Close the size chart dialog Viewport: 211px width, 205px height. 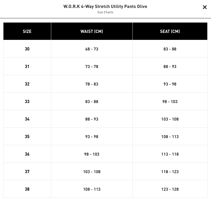205,7
